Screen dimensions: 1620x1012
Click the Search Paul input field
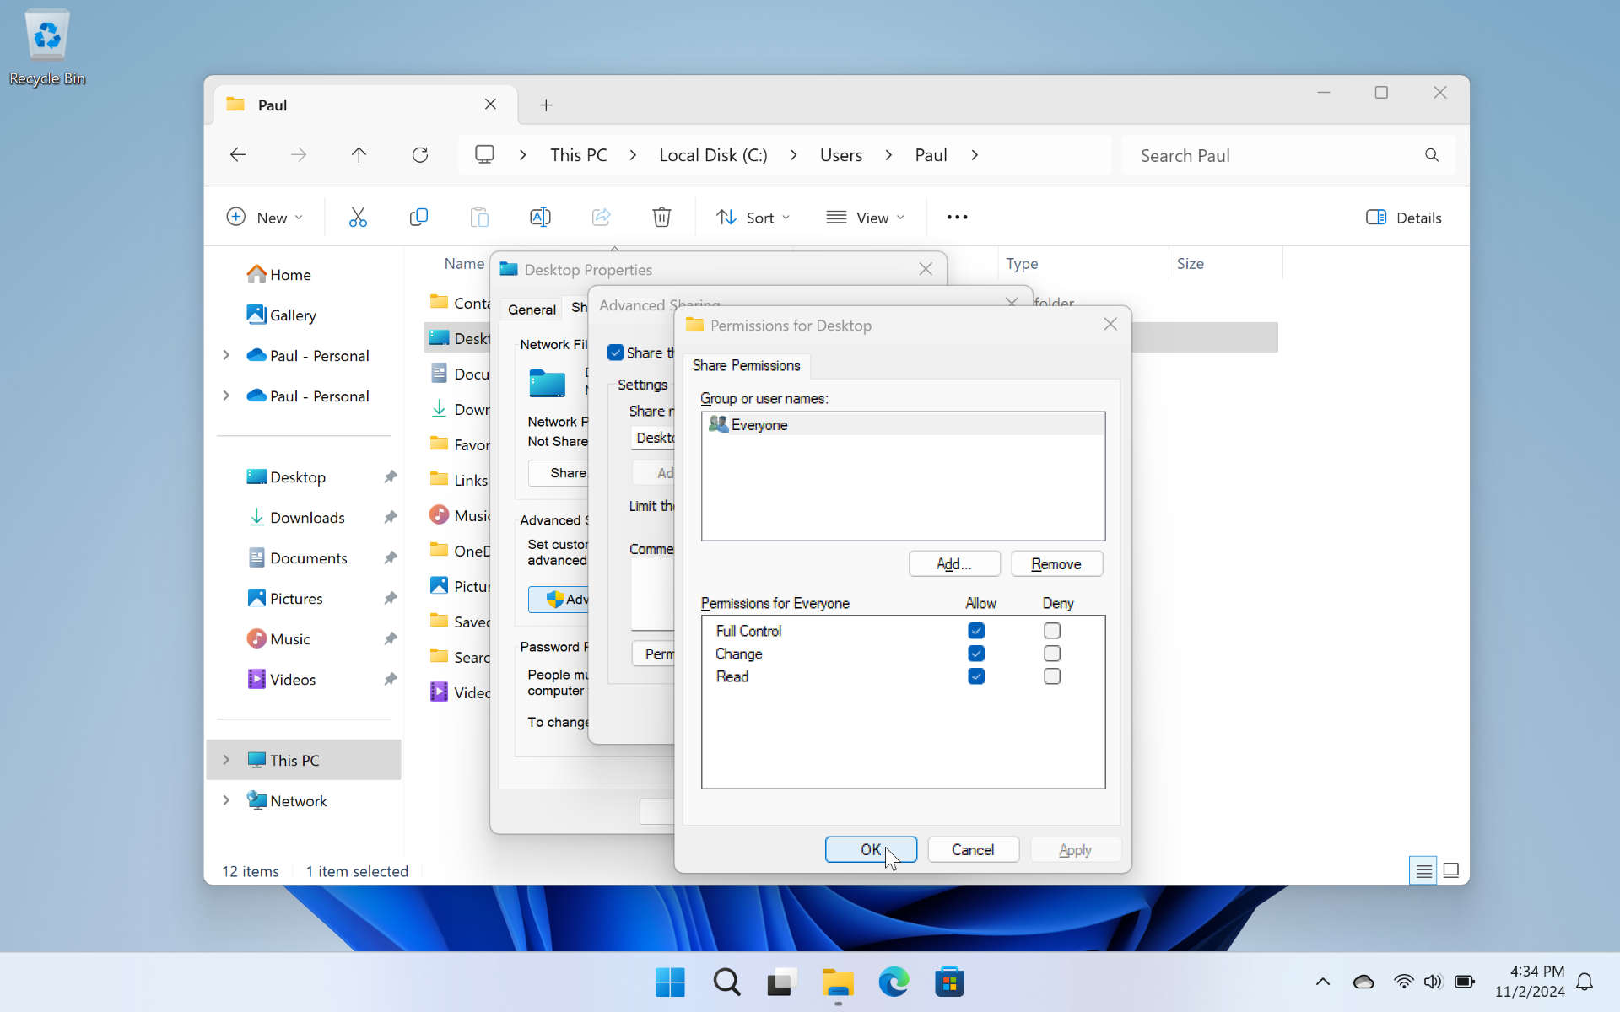tap(1274, 155)
